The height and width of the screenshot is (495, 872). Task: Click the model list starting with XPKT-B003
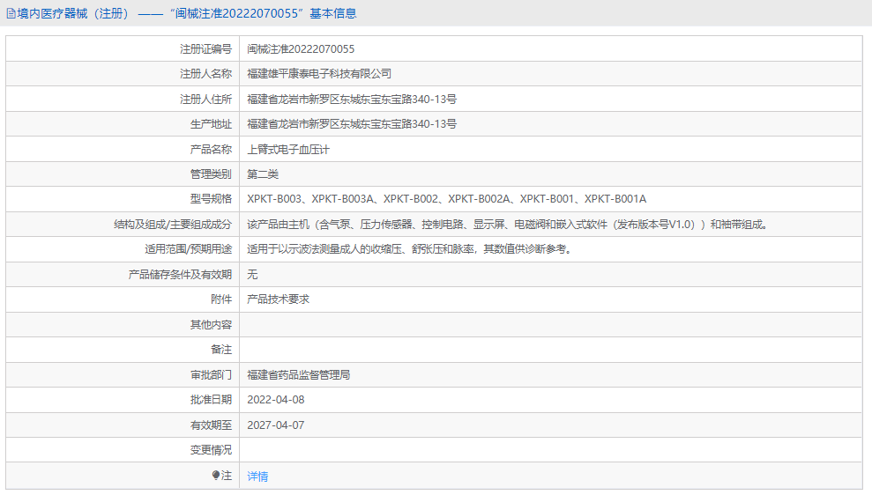pos(446,199)
